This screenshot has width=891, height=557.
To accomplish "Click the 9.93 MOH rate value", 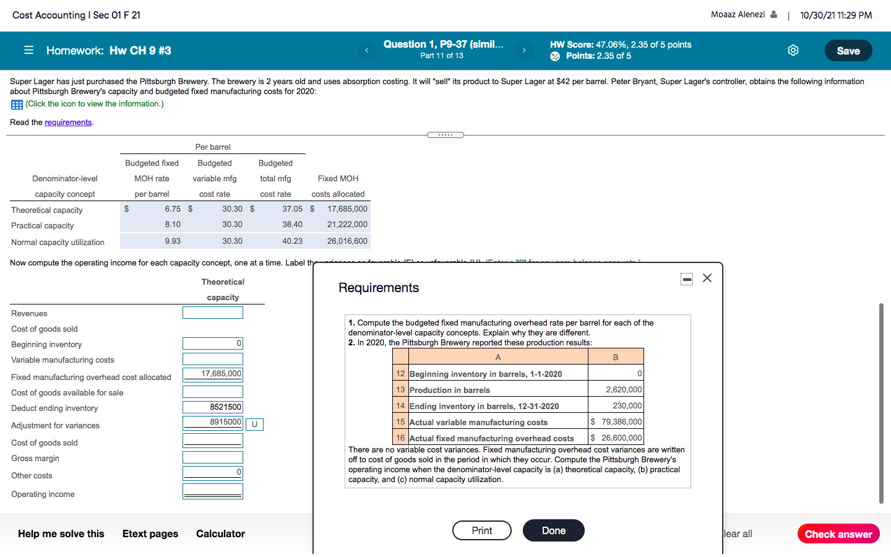I will pos(173,241).
